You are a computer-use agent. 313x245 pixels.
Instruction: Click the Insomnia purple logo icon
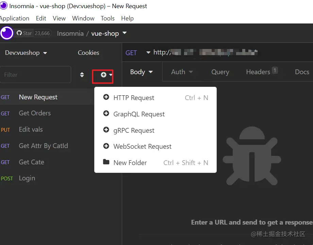(7, 33)
